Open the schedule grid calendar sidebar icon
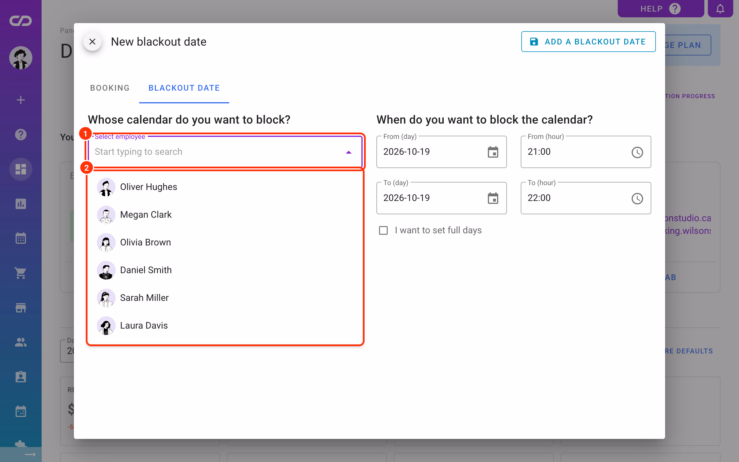The height and width of the screenshot is (462, 739). 21,411
